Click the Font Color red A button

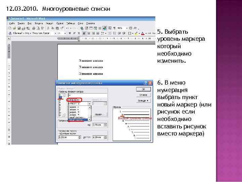pyautogui.click(x=143, y=33)
